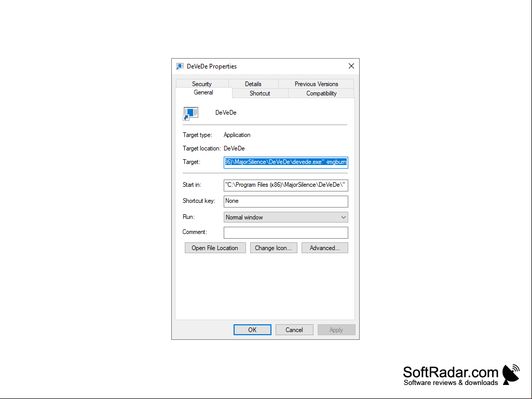Click the Cancel button
Image resolution: width=532 pixels, height=399 pixels.
[294, 330]
